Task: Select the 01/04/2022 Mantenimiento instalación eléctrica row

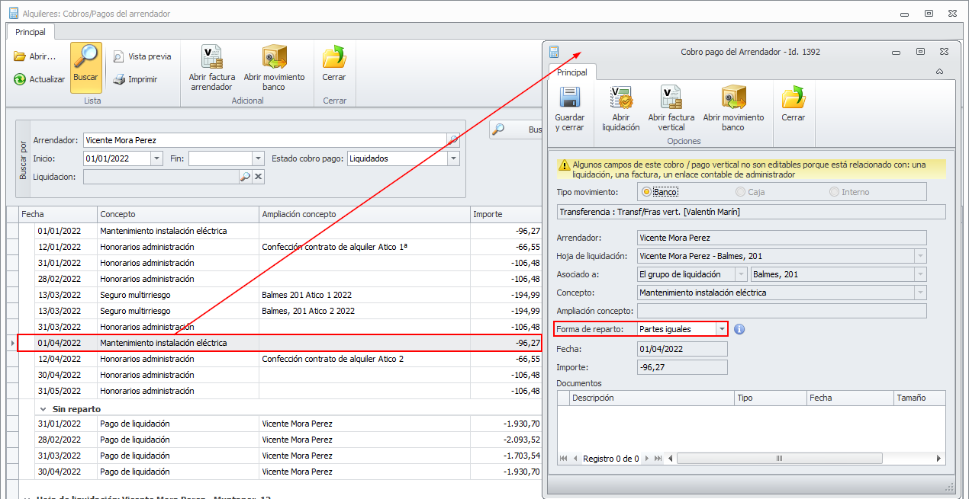Action: (x=280, y=343)
